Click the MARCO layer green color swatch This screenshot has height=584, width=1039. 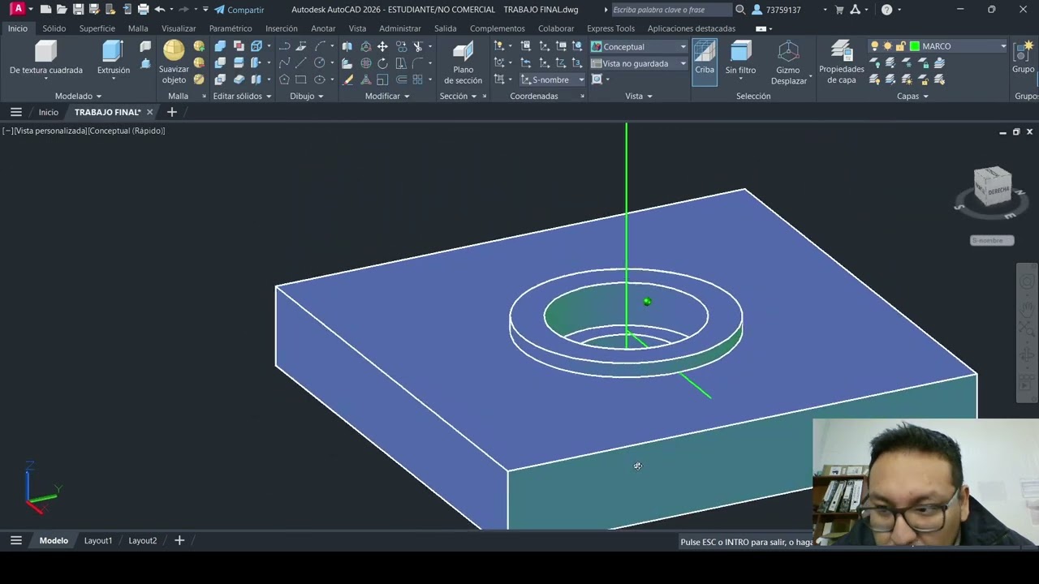914,46
